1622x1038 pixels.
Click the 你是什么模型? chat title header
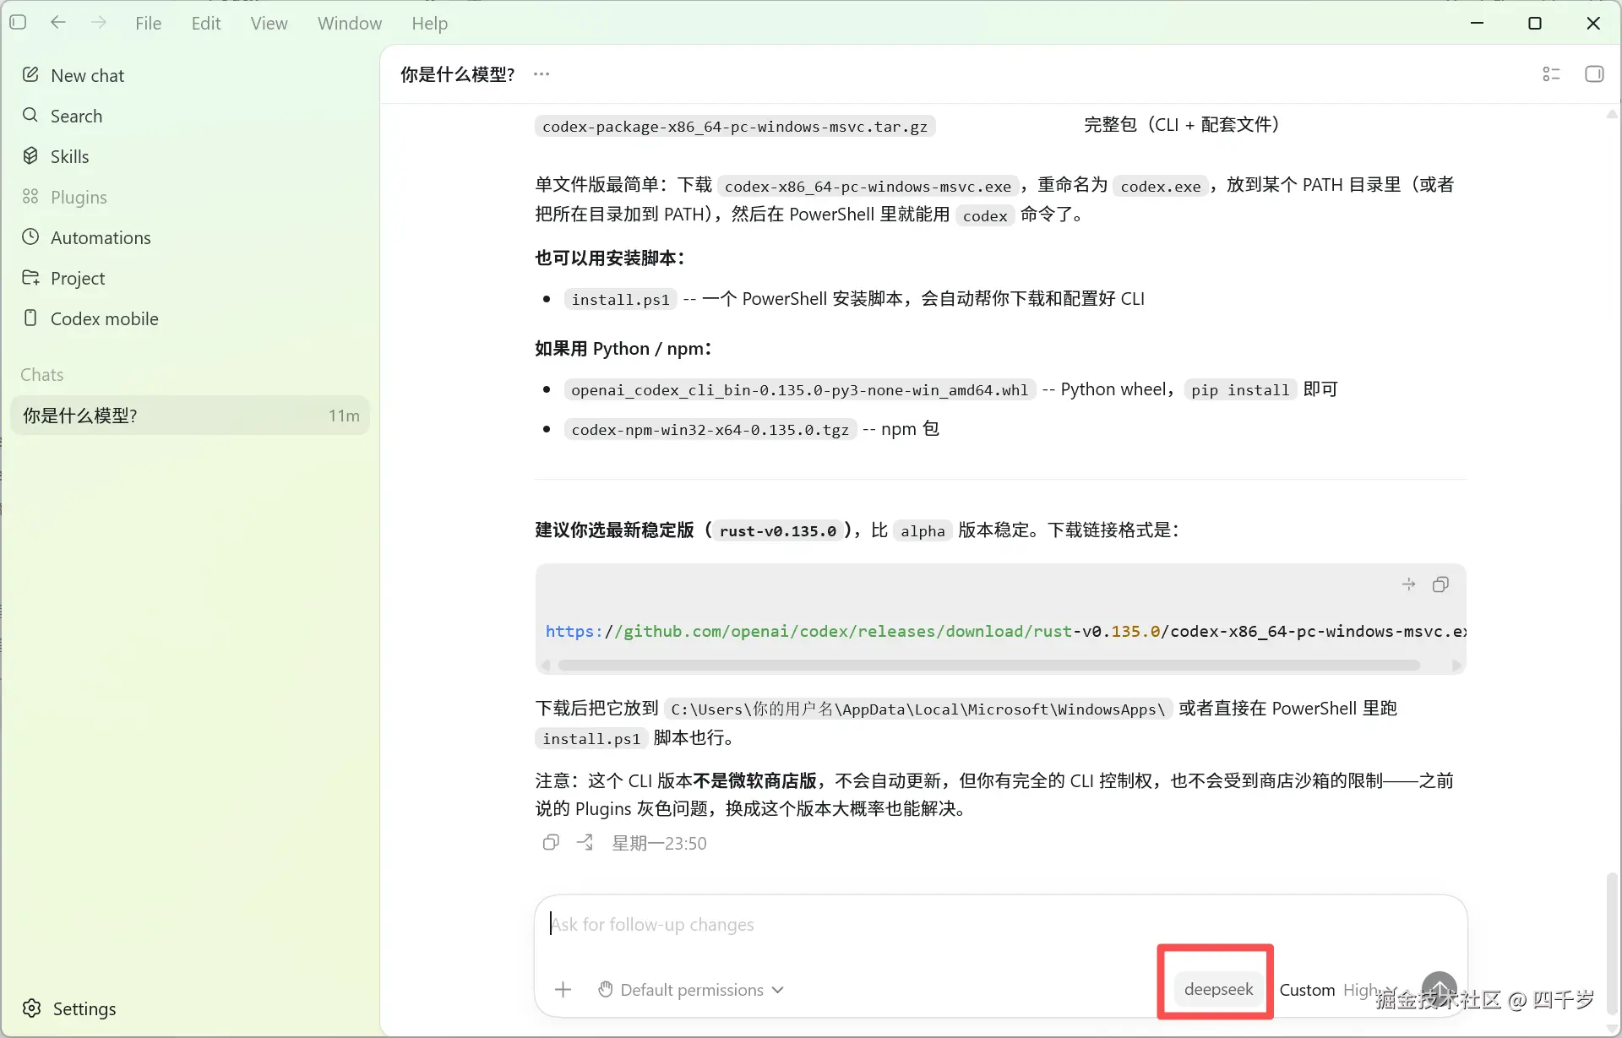pyautogui.click(x=457, y=74)
